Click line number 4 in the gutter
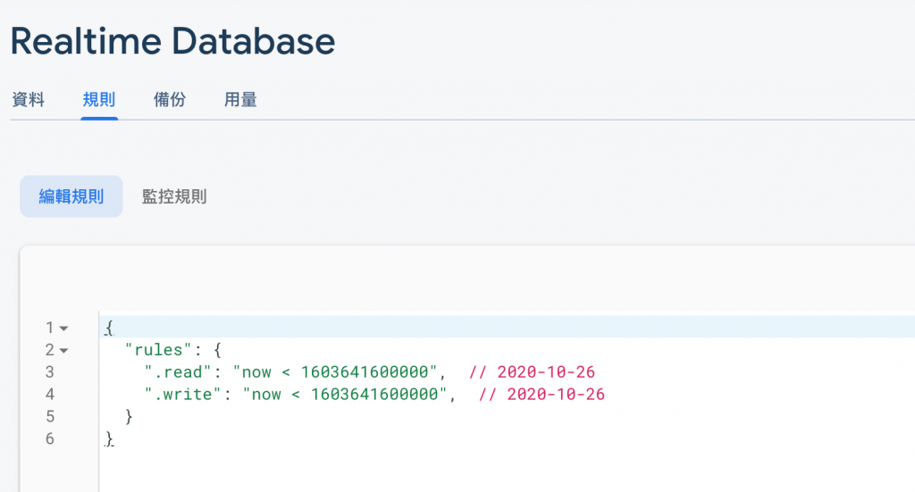 coord(50,394)
